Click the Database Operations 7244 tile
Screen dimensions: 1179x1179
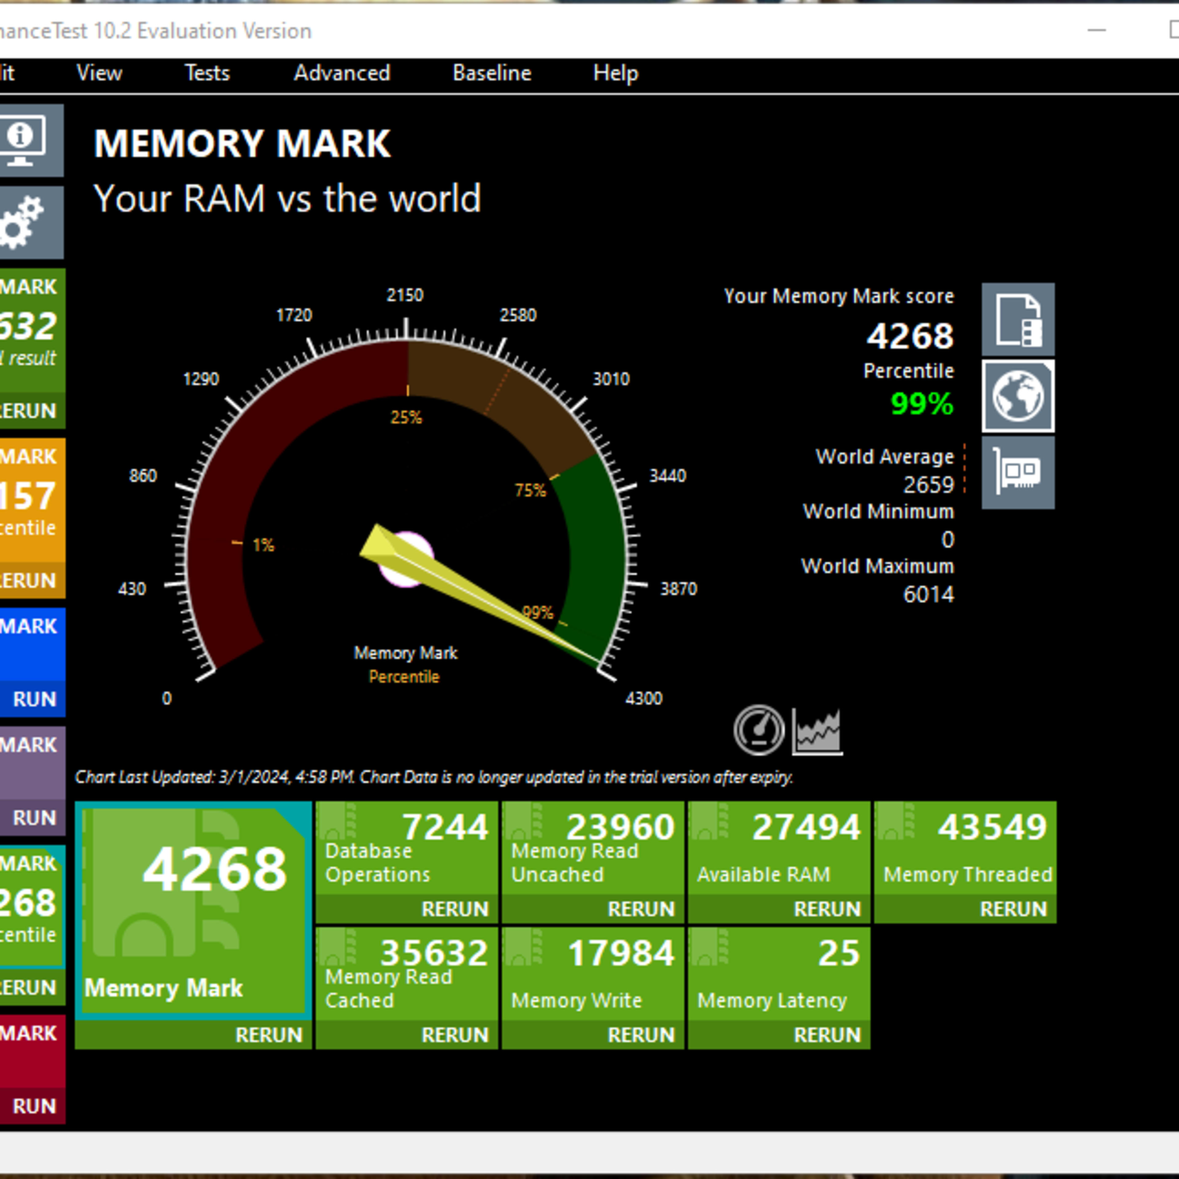407,848
